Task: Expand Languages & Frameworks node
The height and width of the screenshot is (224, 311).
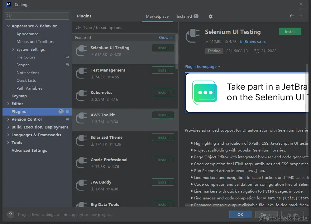Action: click(x=8, y=135)
